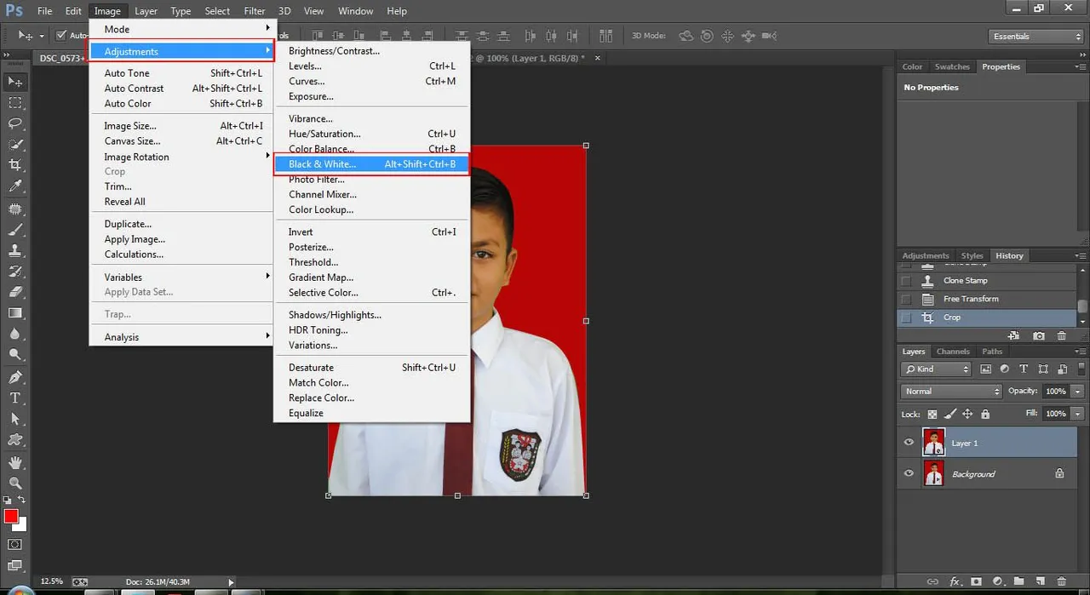This screenshot has width=1090, height=595.
Task: Select the Layer 1 thumbnail
Action: click(x=934, y=443)
